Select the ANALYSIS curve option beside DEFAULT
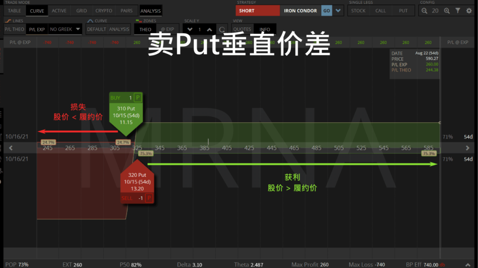 coord(119,29)
